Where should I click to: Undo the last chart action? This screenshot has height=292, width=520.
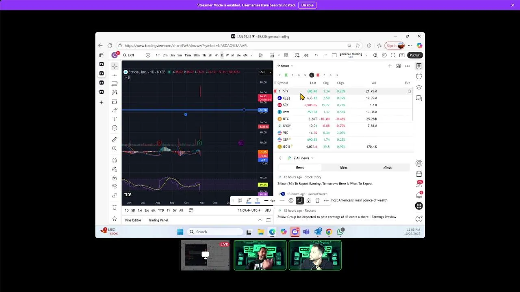click(316, 55)
